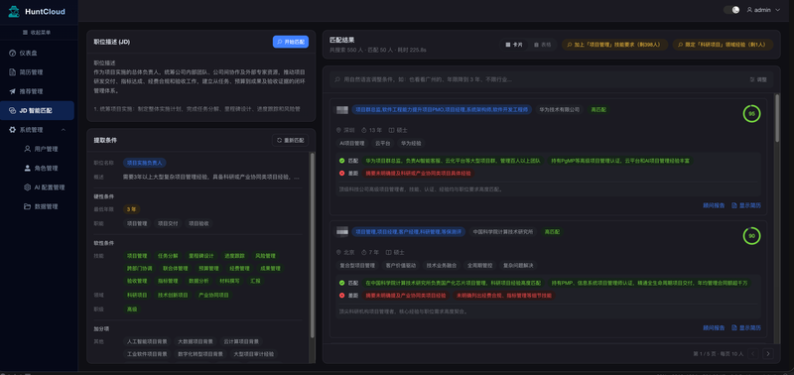Viewport: 794px width, 375px height.
Task: Click the 华为技术有限公司 company tag
Action: coord(559,109)
